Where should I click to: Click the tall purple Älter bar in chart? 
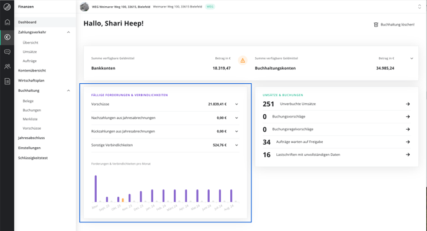pos(96,189)
